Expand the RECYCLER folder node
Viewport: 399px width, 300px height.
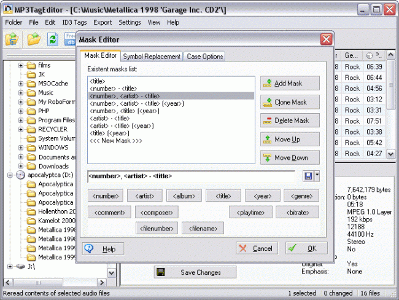[x=21, y=130]
